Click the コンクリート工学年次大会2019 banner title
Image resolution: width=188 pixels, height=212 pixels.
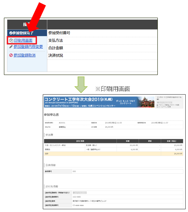78,99
